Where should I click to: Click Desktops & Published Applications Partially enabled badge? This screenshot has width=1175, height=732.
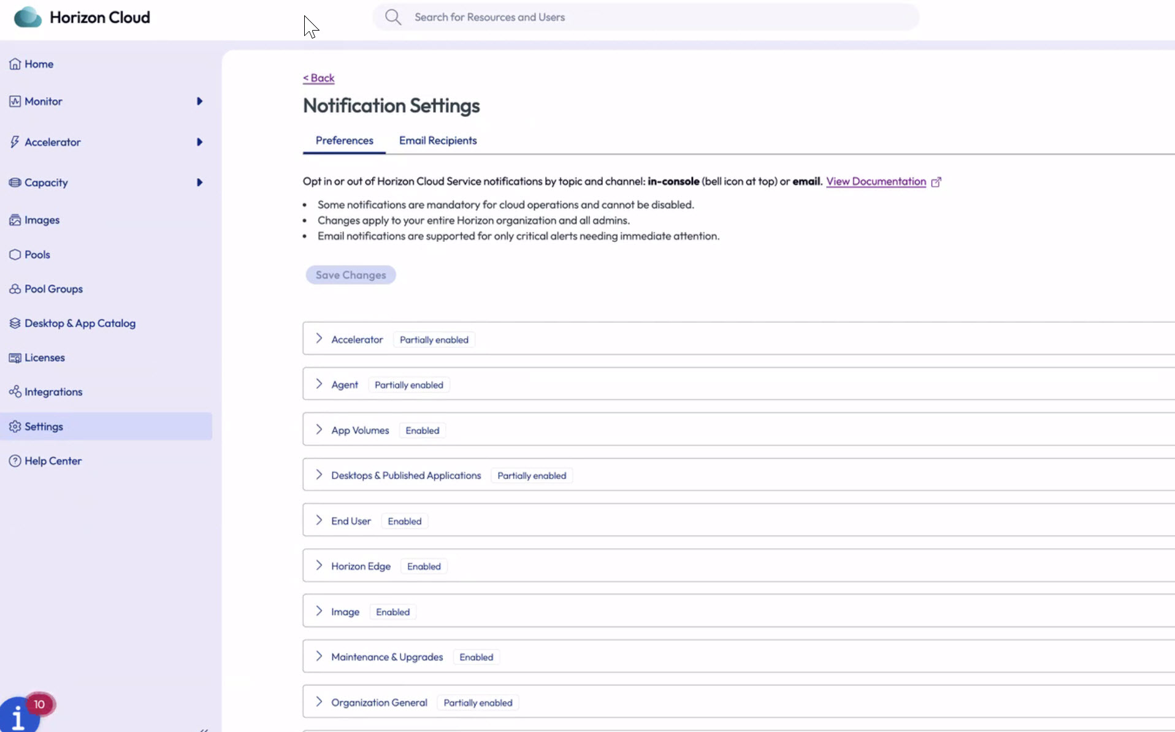tap(532, 476)
